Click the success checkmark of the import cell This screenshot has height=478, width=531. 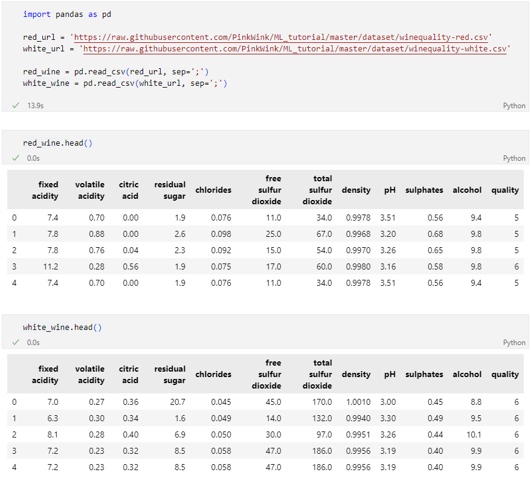[x=16, y=106]
